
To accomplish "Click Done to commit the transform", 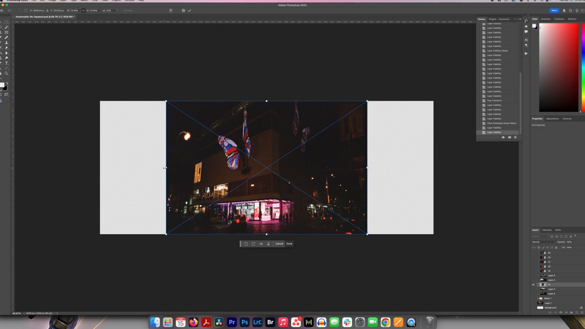I will [289, 244].
